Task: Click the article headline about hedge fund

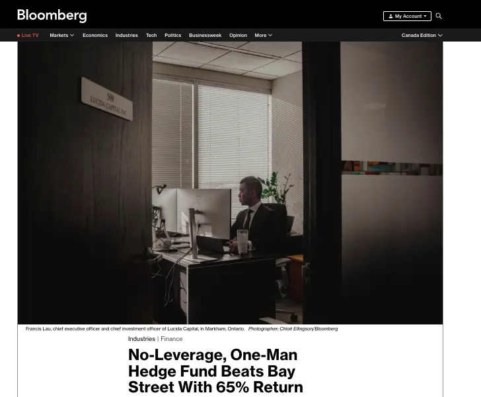Action: click(215, 371)
